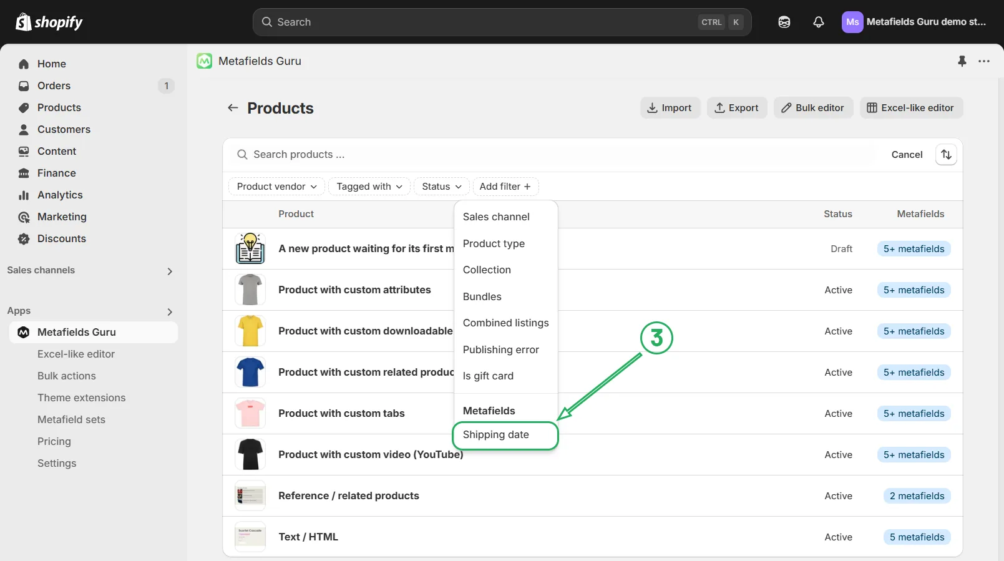
Task: Open the Excel-like editor button
Action: [x=911, y=108]
